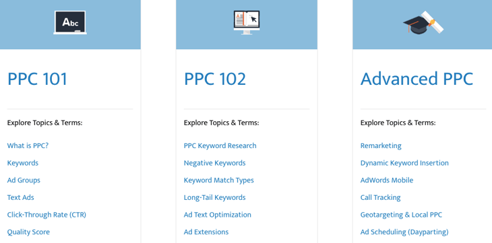
Task: Open Keyword Match Types topic
Action: pyautogui.click(x=218, y=180)
